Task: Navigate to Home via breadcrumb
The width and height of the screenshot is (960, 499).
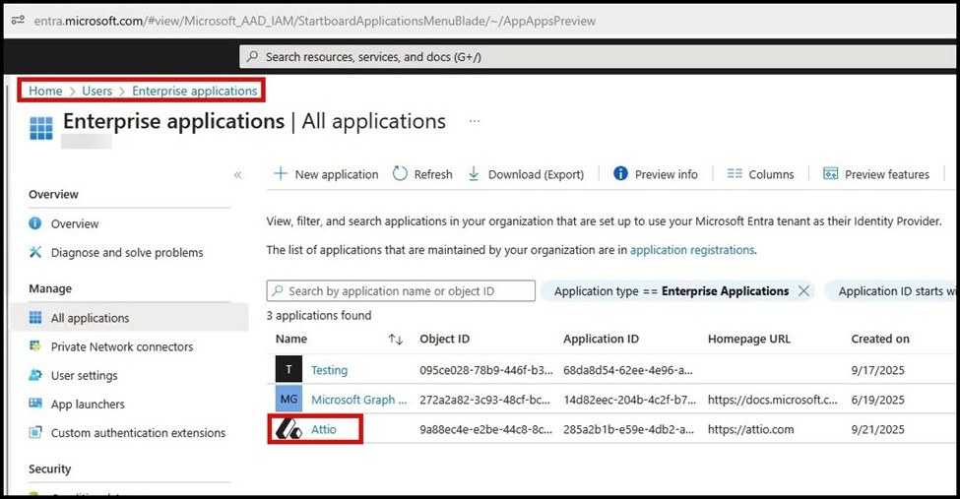Action: tap(45, 91)
